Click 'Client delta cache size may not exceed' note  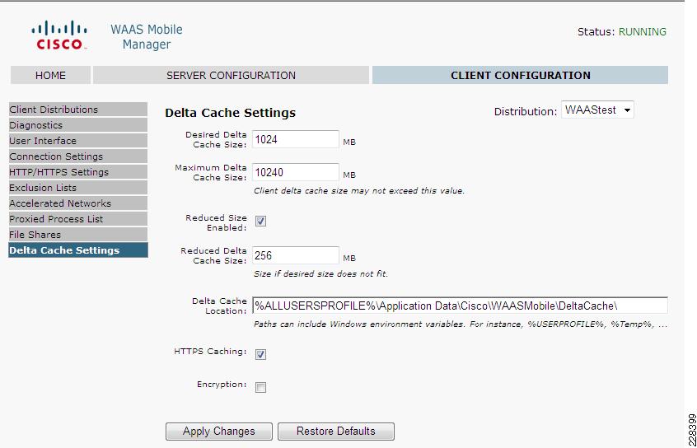[x=359, y=191]
